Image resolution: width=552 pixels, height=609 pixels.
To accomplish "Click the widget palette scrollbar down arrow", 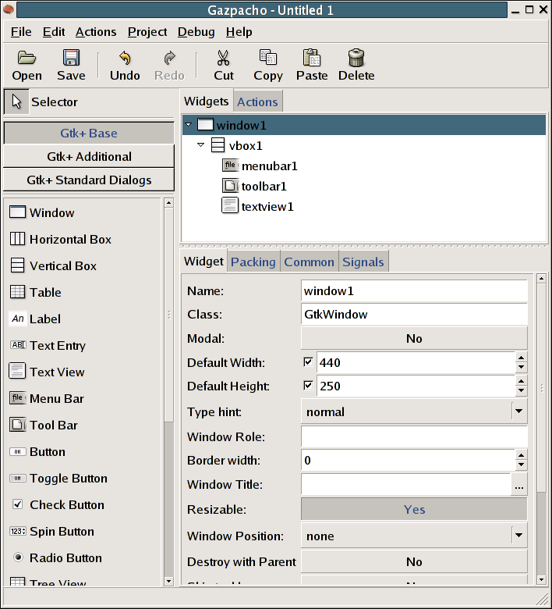I will [168, 582].
